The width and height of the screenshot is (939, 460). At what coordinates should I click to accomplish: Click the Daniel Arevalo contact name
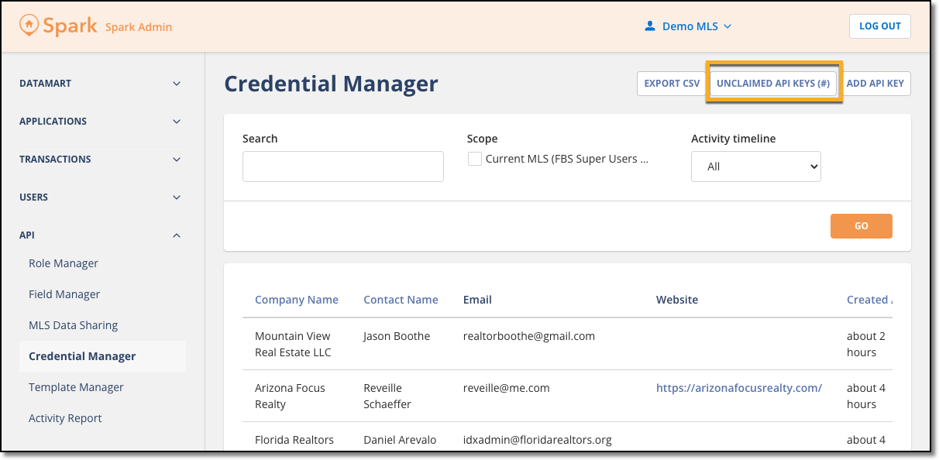(400, 440)
